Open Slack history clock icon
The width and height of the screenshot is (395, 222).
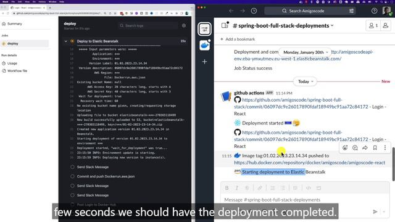click(x=254, y=11)
